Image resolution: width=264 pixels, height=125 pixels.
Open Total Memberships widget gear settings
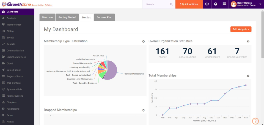[248, 76]
